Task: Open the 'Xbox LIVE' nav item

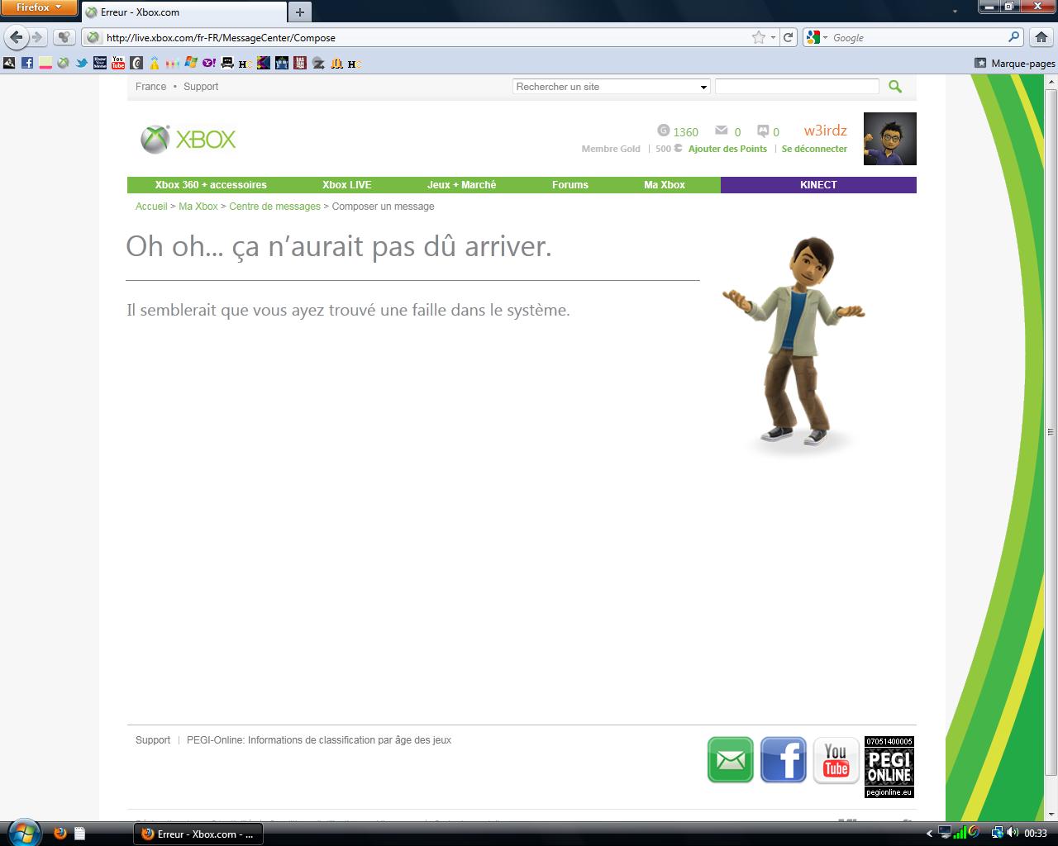Action: click(347, 185)
